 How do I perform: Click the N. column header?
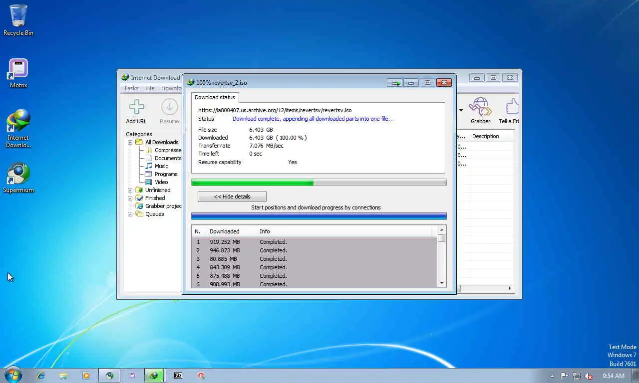coord(199,231)
